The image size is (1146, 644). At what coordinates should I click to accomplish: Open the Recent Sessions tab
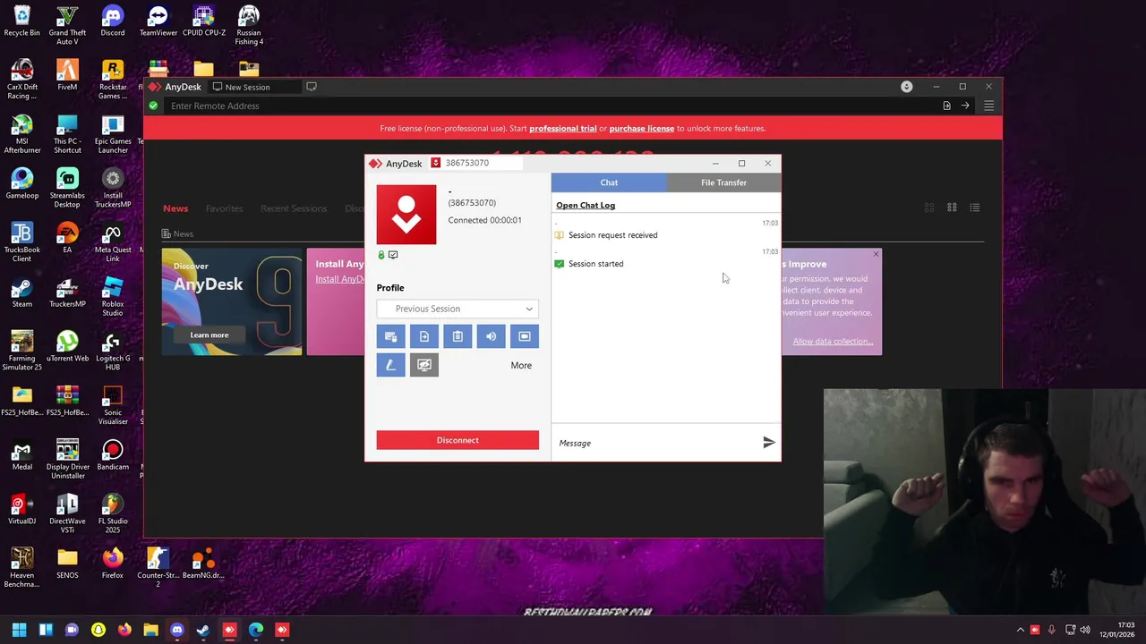point(294,208)
